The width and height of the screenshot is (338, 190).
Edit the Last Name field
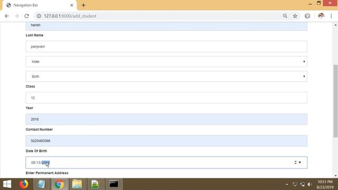(x=166, y=46)
